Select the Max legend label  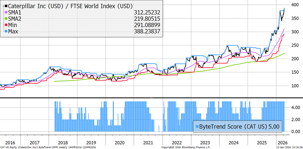[14, 31]
